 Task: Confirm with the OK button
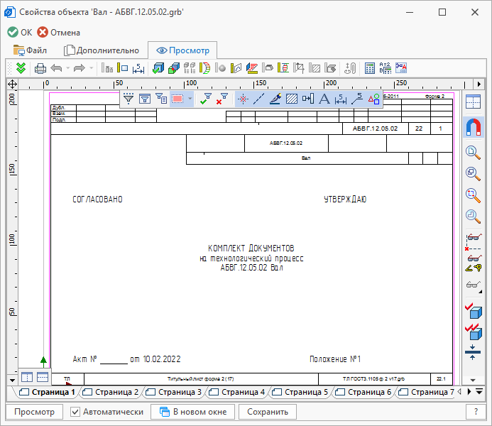19,33
